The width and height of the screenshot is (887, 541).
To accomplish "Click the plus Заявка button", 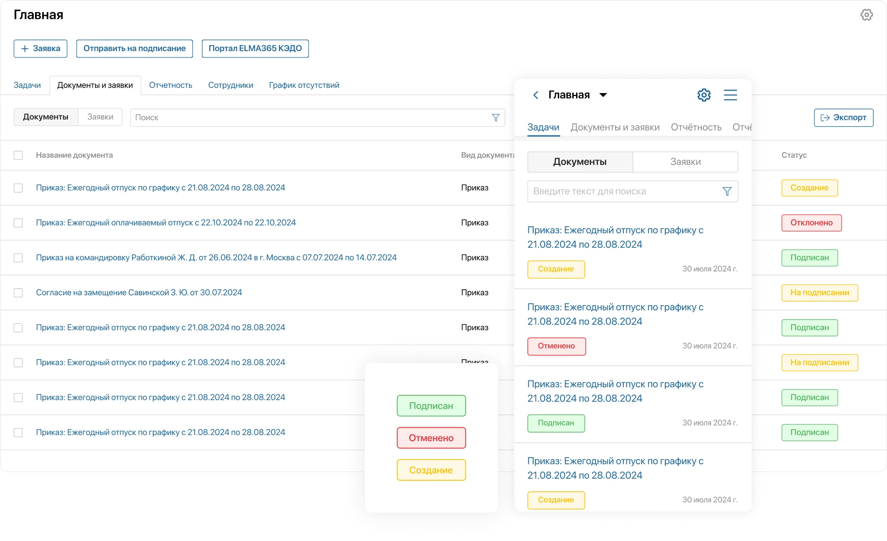I will [x=40, y=49].
